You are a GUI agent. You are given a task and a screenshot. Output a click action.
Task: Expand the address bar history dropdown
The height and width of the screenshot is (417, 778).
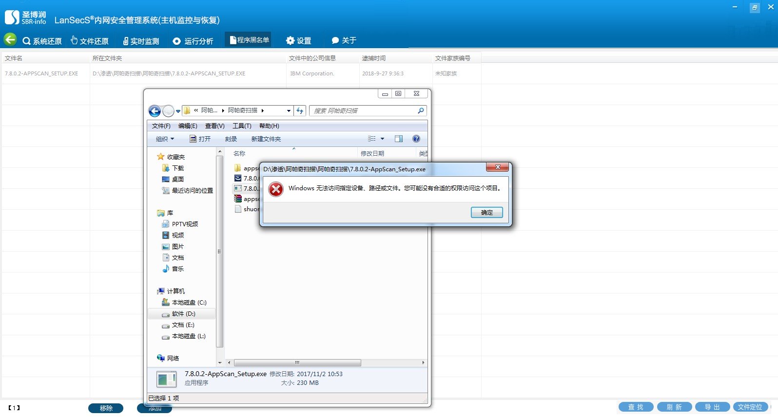289,110
